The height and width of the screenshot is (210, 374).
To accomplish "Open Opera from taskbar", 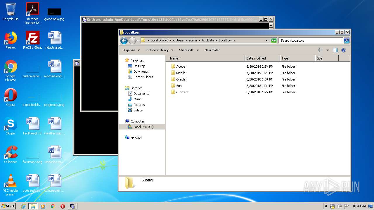I will (63, 206).
